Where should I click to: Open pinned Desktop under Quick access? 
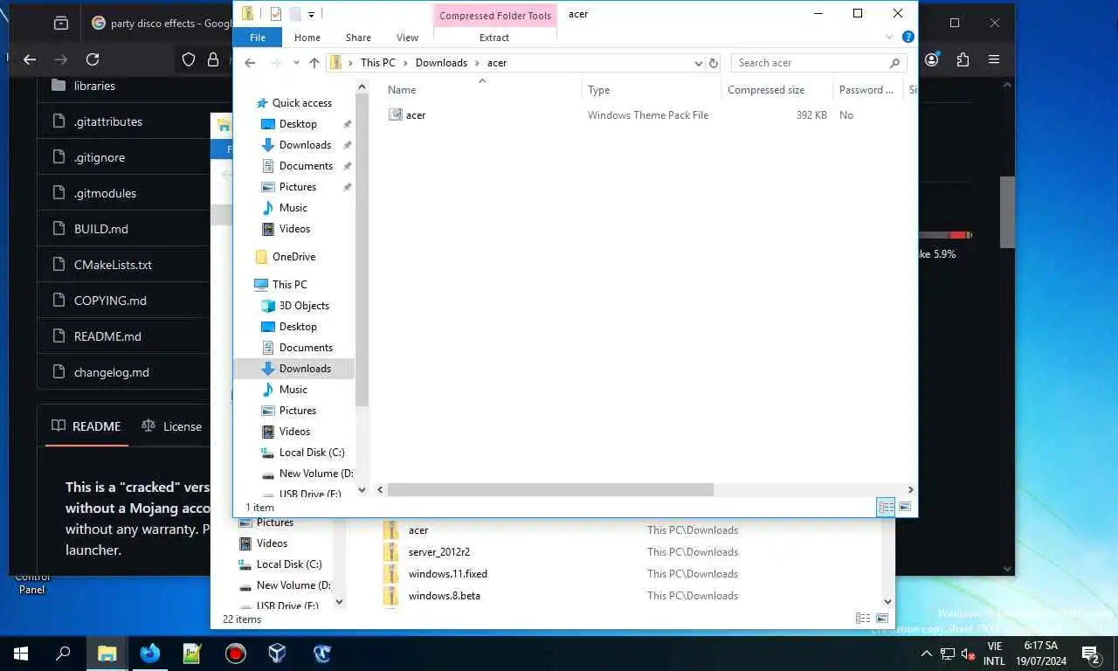[x=298, y=124]
